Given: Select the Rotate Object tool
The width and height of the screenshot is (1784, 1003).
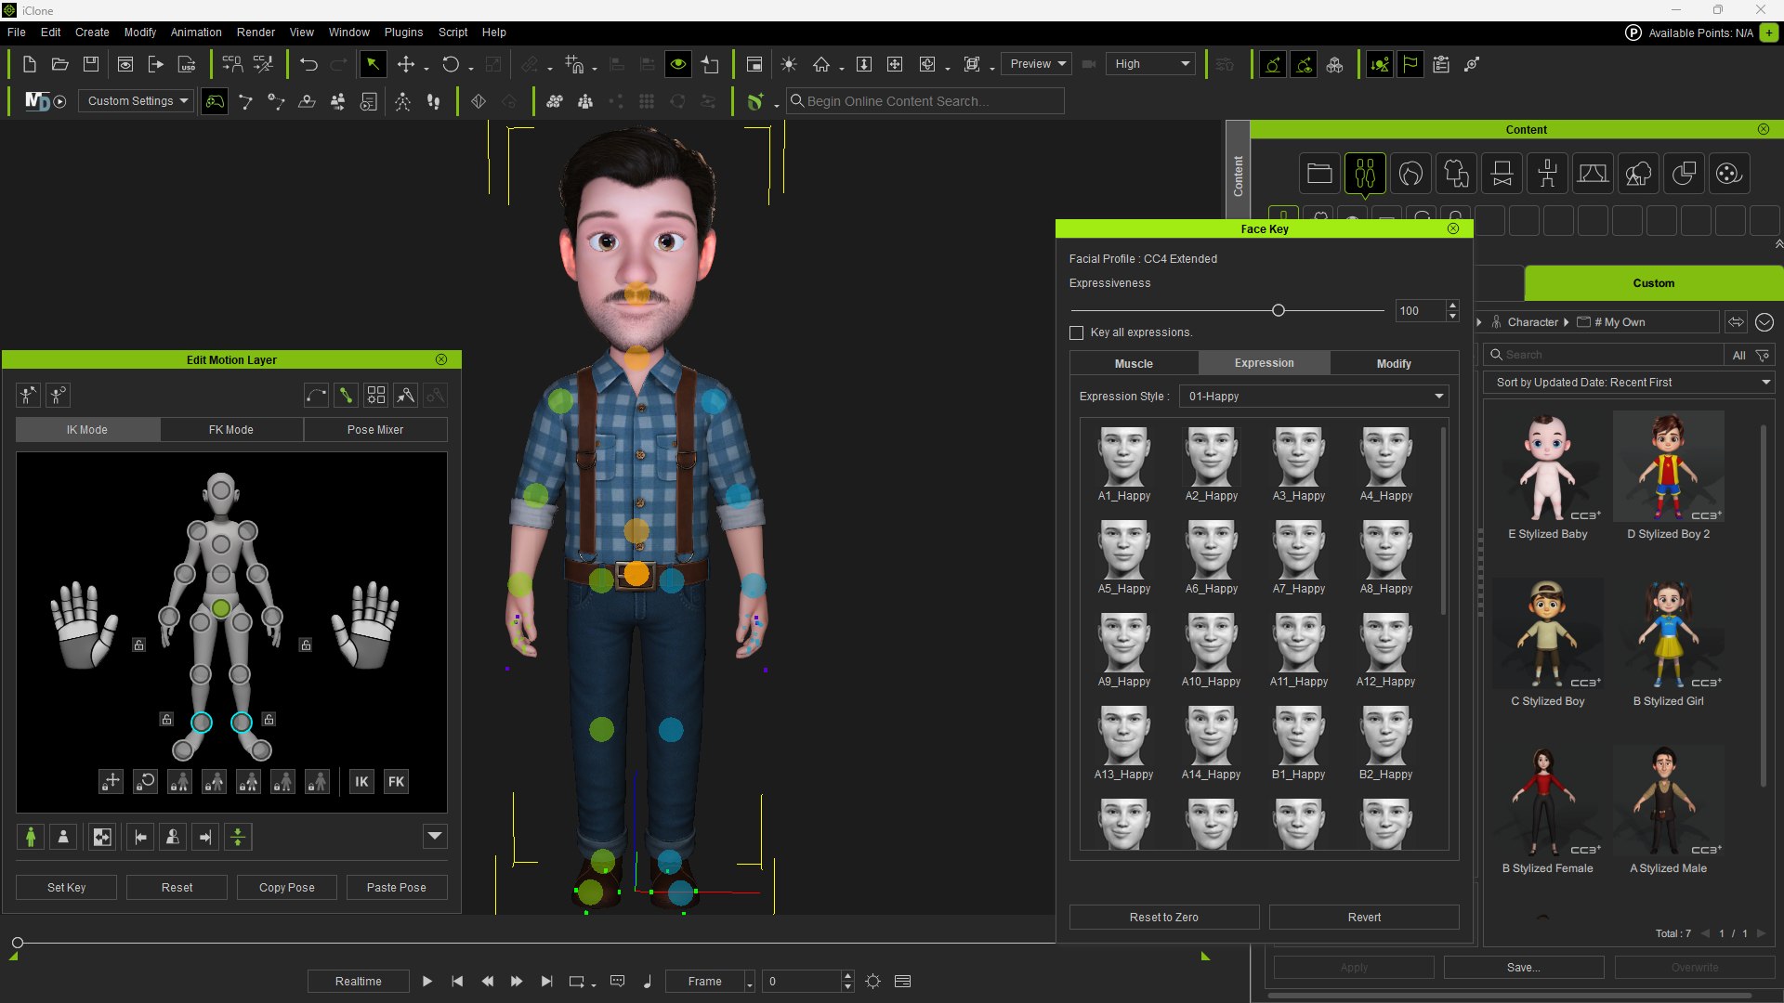Looking at the screenshot, I should point(451,64).
